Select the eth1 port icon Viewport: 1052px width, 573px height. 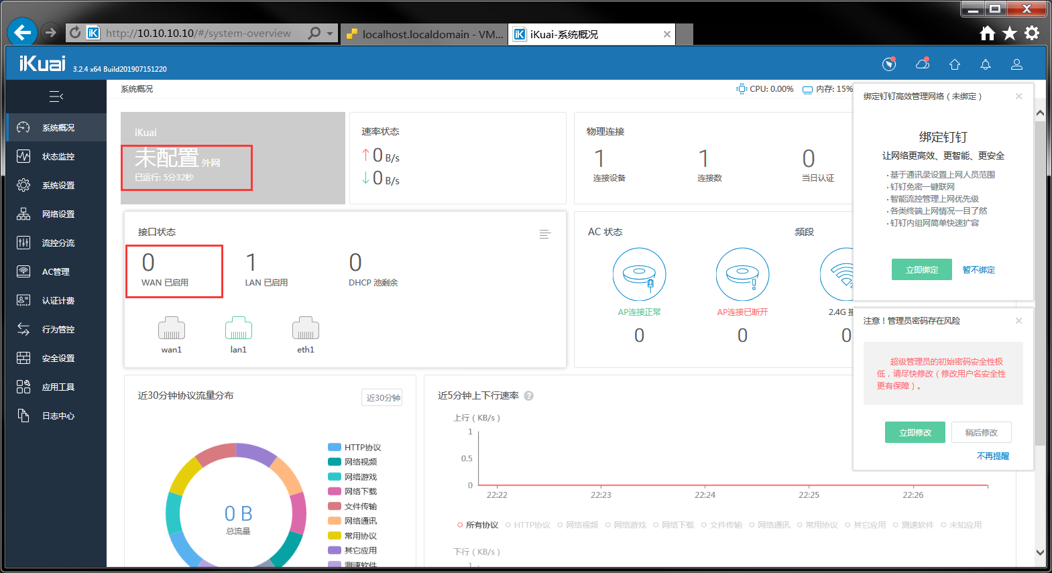(306, 328)
